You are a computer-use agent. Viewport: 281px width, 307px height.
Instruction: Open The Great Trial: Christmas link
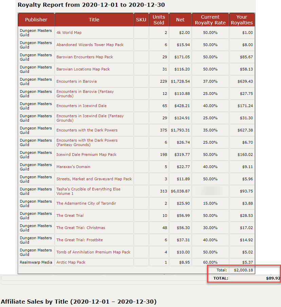coord(80,228)
